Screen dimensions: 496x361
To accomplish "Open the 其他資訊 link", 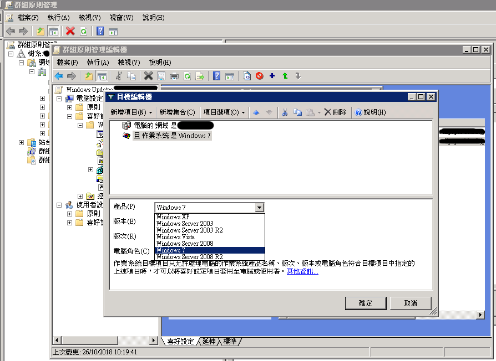I will 302,271.
